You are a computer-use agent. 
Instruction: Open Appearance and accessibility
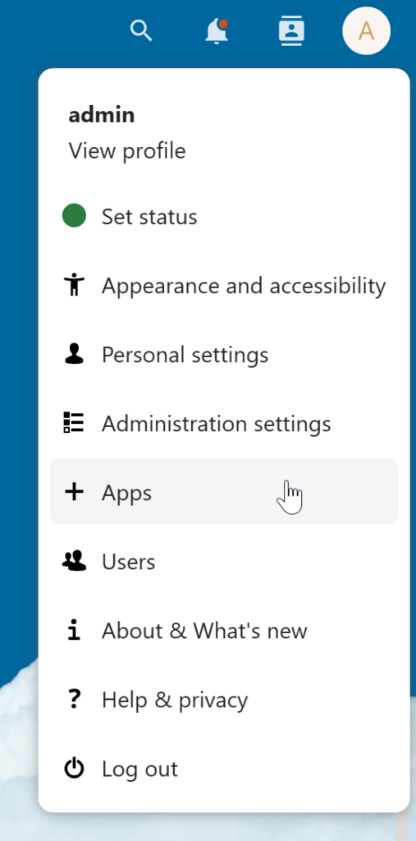point(224,285)
